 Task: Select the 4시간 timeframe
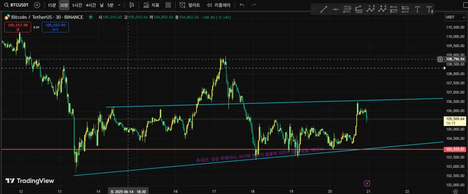tap(91, 5)
